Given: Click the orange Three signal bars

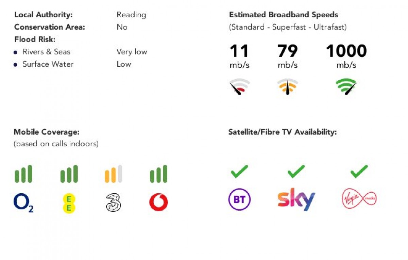Looking at the screenshot, I should pyautogui.click(x=114, y=174).
